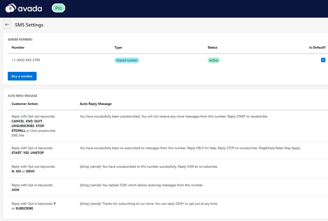
Task: Click the Active status badge
Action: click(214, 60)
